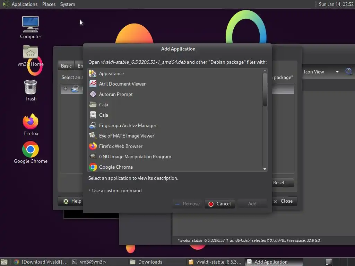Click the application list scrollbar thumb

[x=265, y=90]
